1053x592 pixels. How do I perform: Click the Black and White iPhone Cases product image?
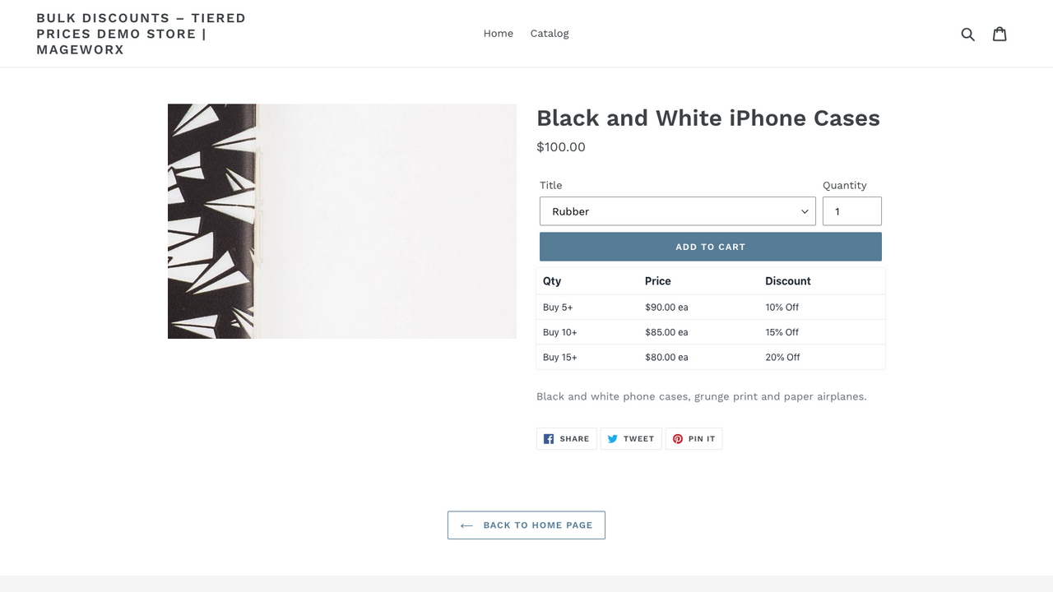(341, 220)
